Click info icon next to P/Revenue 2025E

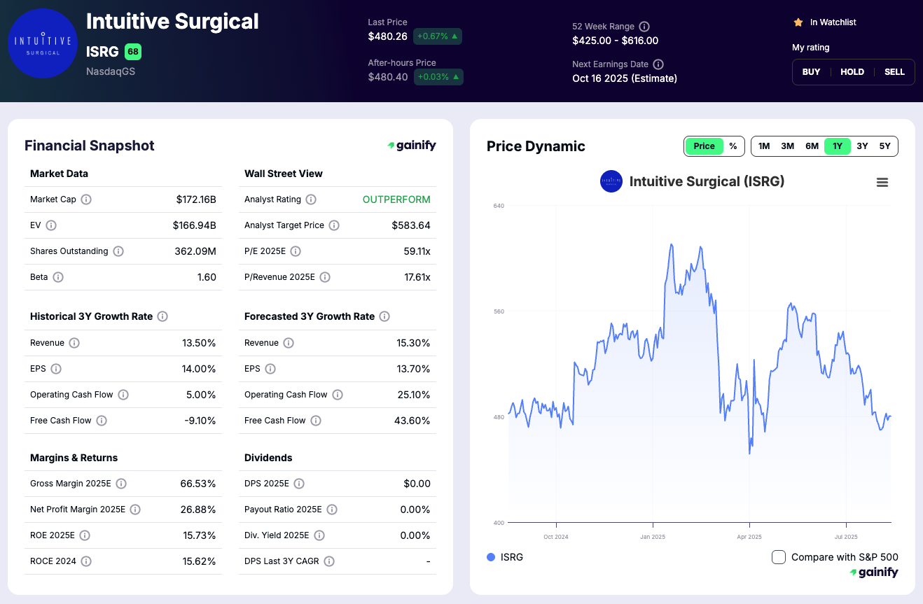click(325, 277)
